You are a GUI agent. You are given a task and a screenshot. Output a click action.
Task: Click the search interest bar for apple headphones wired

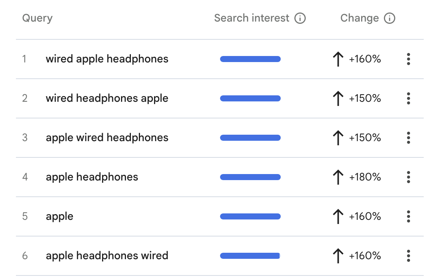click(250, 256)
